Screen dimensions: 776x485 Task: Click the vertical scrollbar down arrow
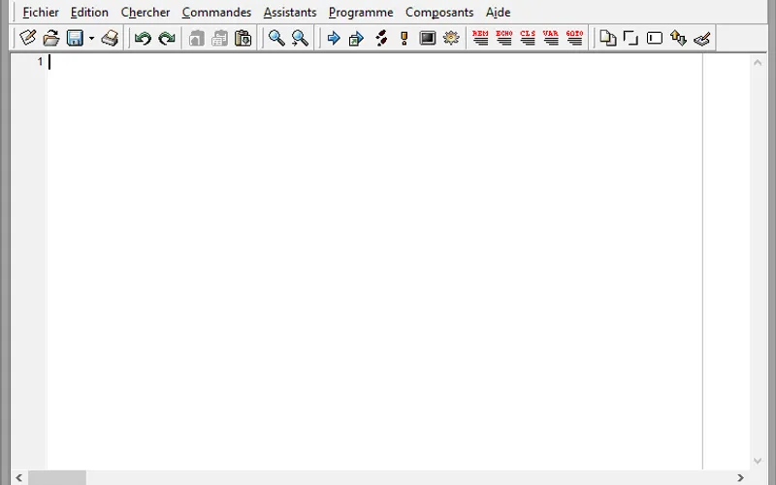point(758,461)
